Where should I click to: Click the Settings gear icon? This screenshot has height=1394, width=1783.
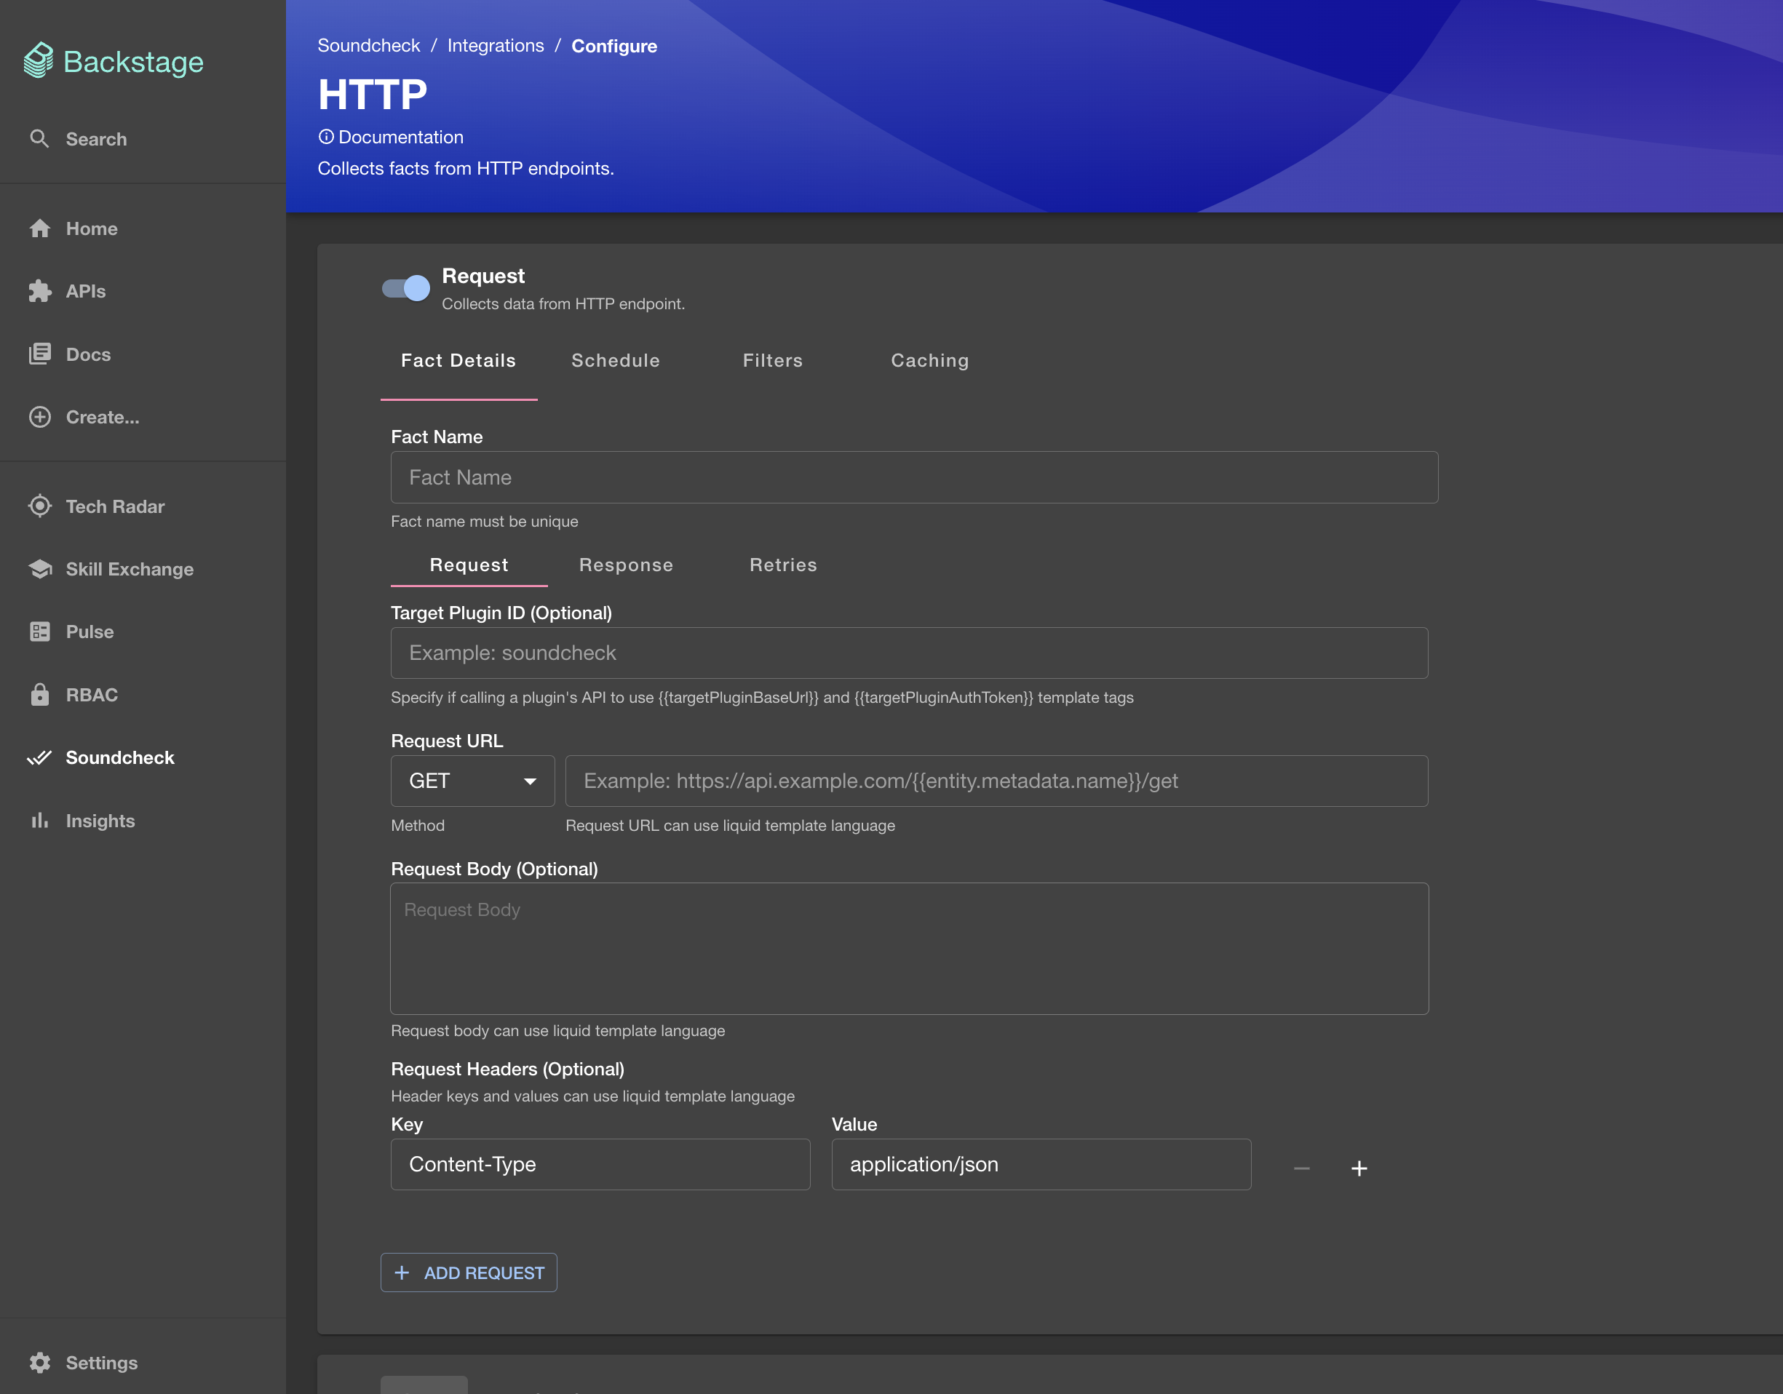point(39,1362)
